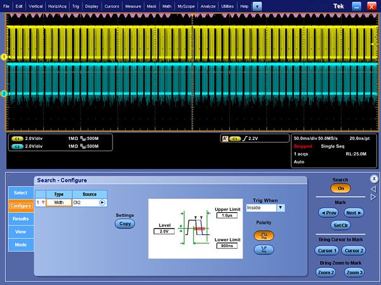Toggle mark with Set/Clr button
Screen dimensions: 381x285
point(340,225)
